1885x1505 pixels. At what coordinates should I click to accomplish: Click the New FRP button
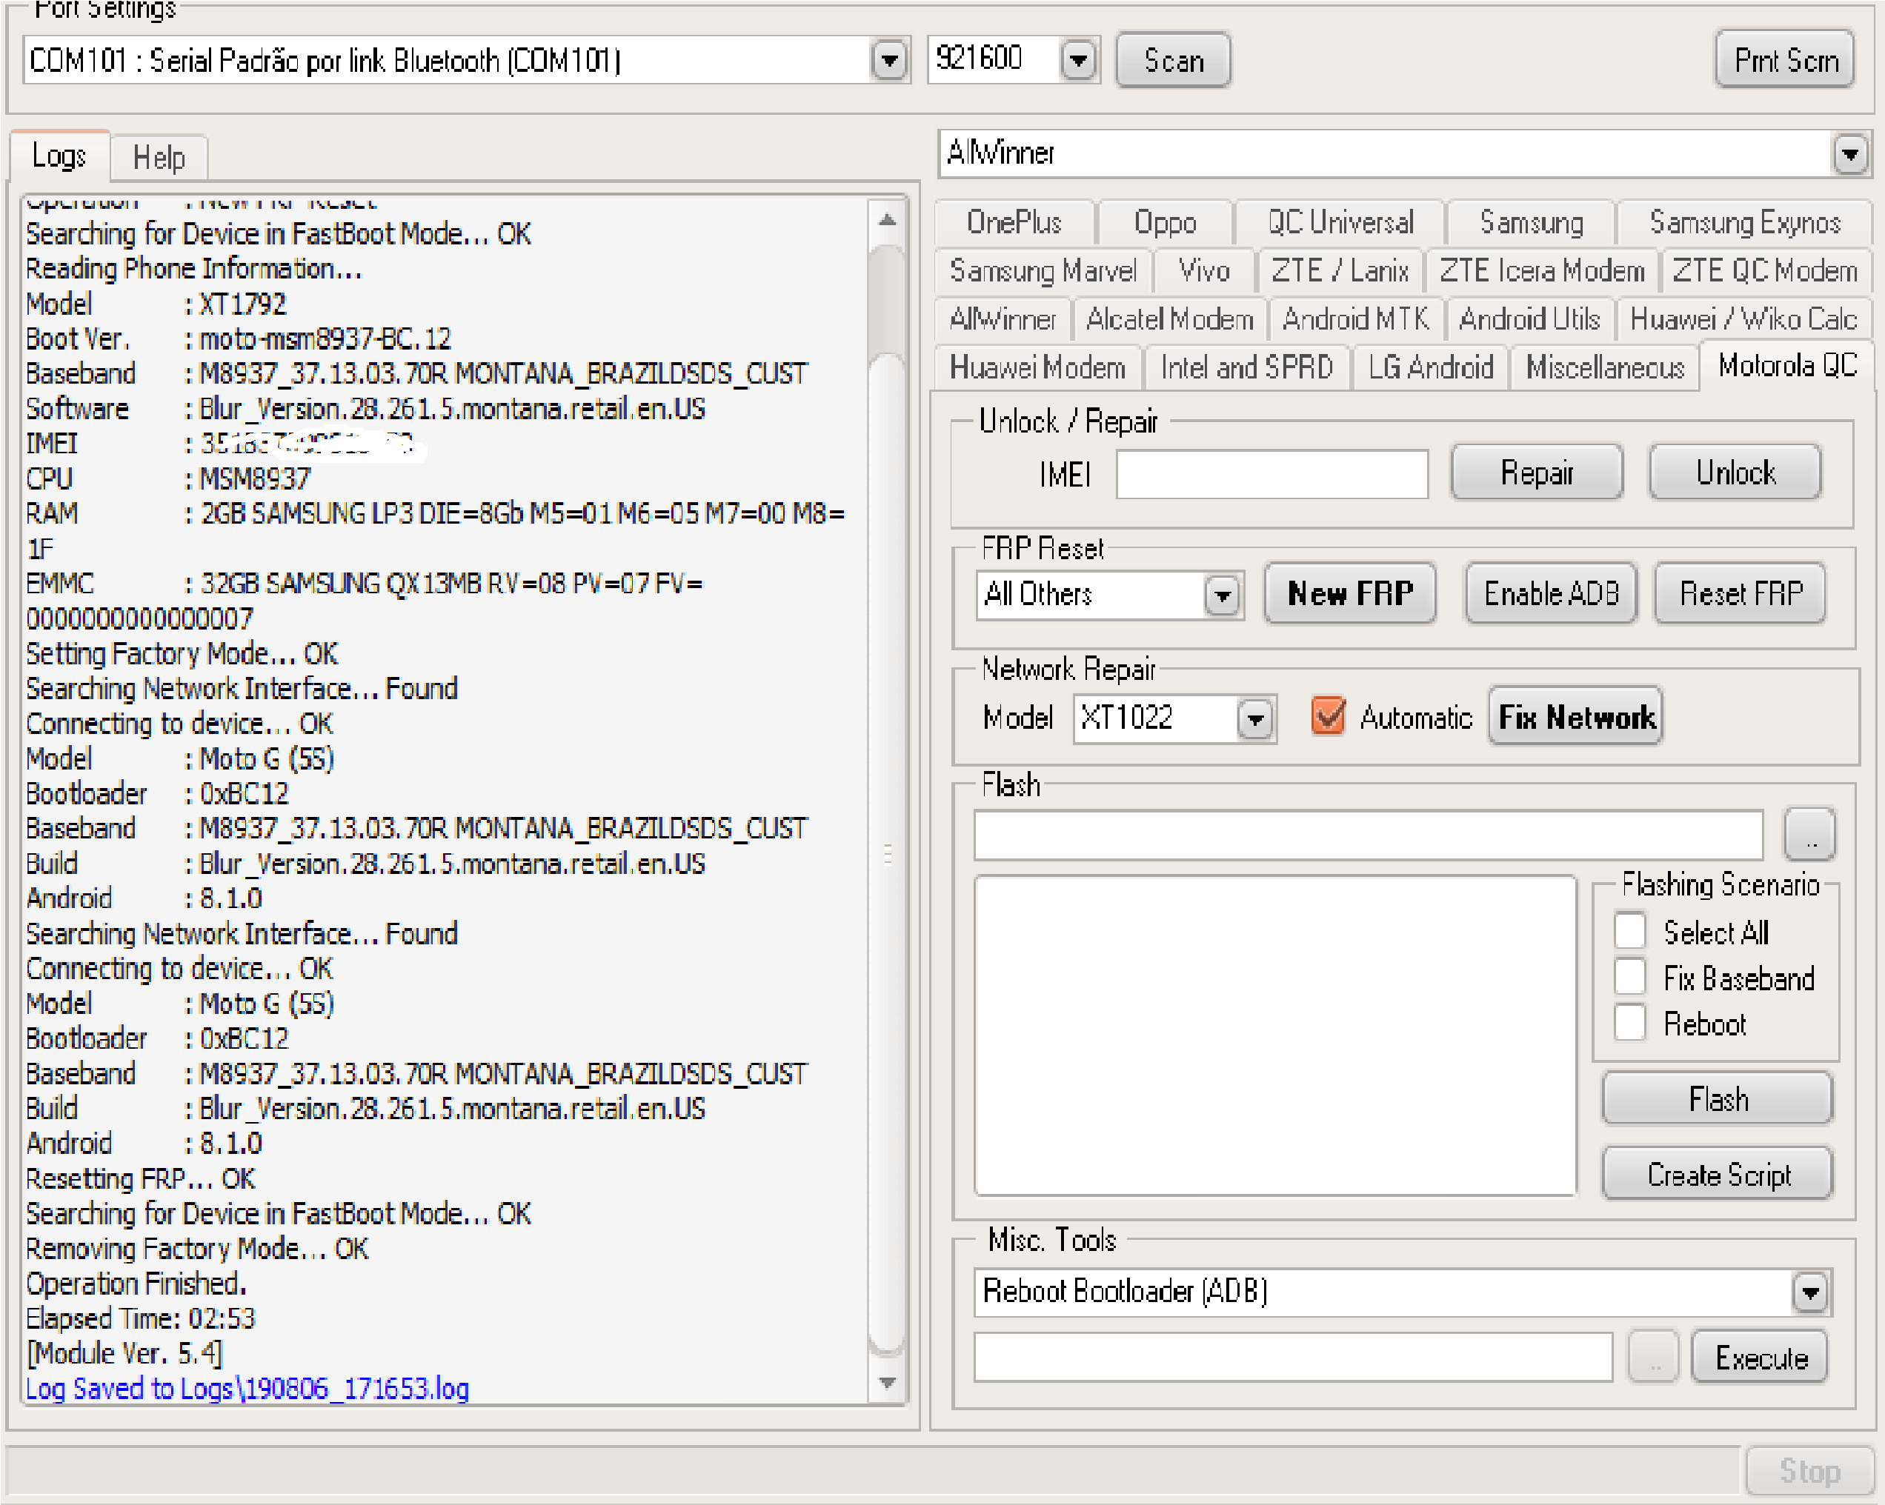point(1350,594)
